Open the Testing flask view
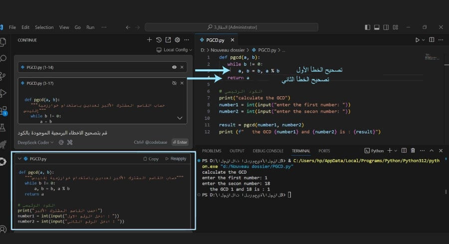This screenshot has width=449, height=244. (3, 127)
